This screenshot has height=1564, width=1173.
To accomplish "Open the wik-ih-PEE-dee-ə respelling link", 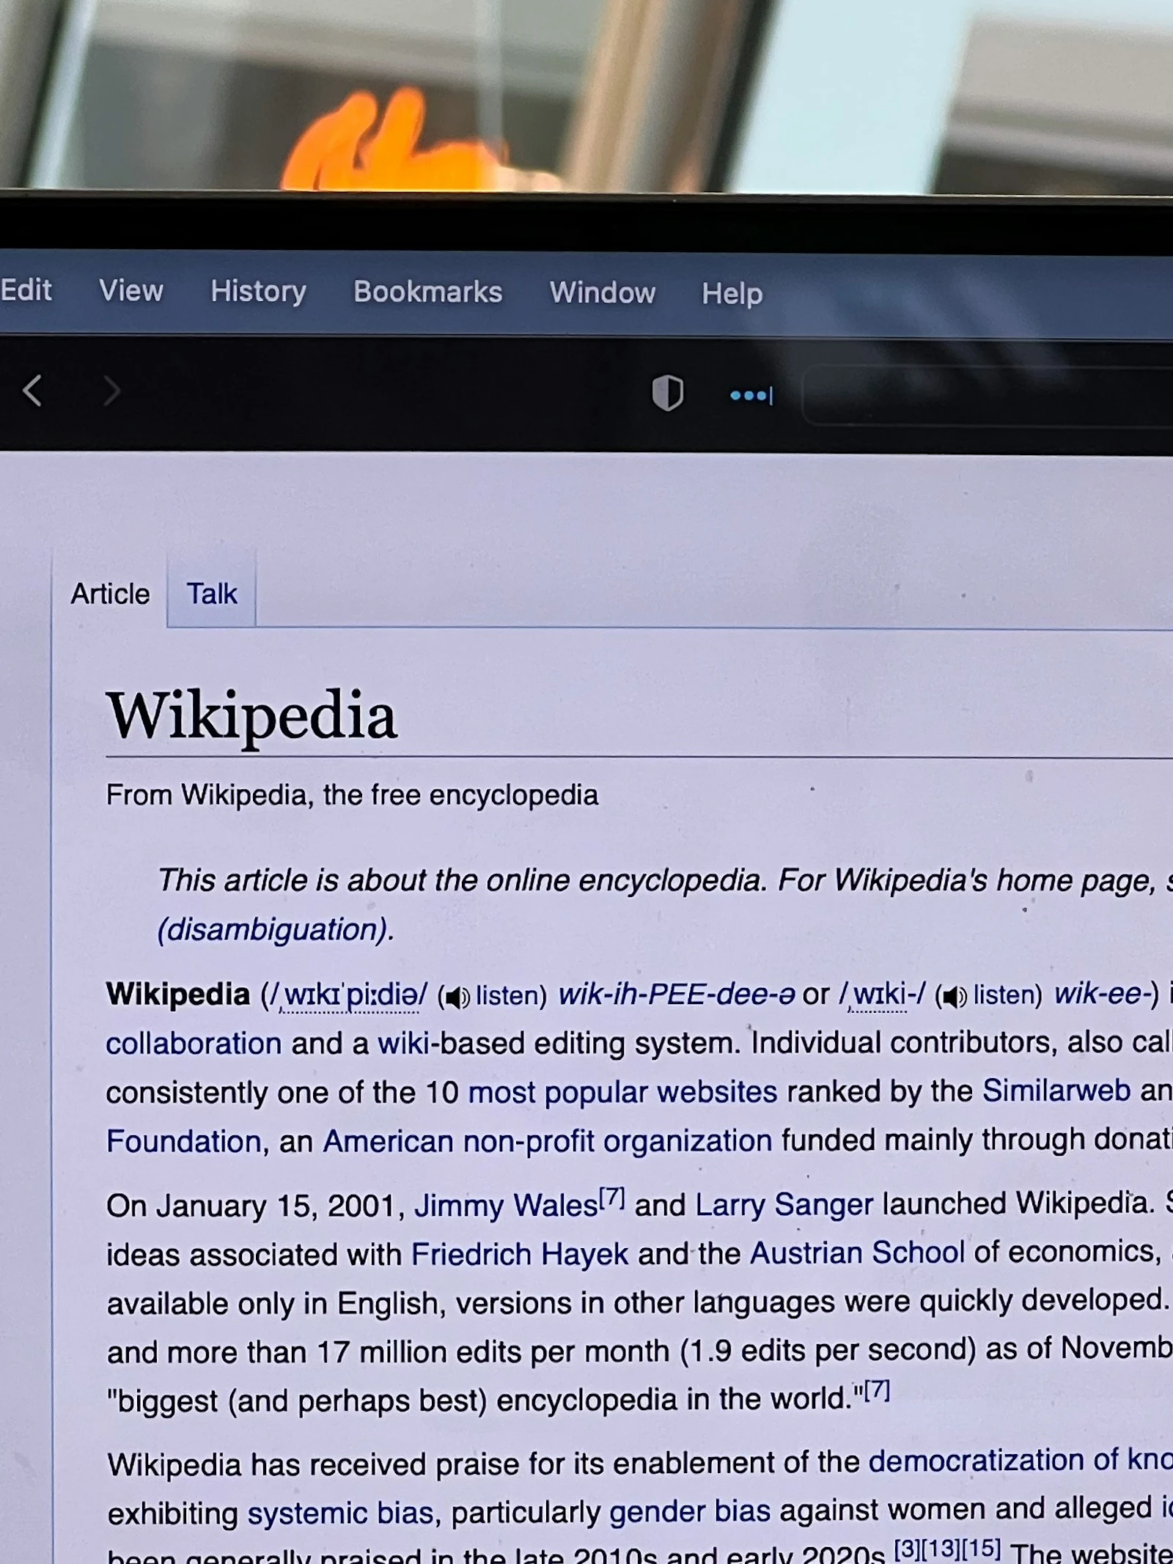I will pos(677,995).
